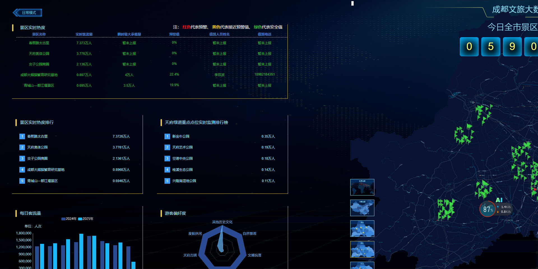Image resolution: width=538 pixels, height=269 pixels.
Task: Click rank badge 5 beside 兴隆湖湿地公园
Action: click(167, 181)
